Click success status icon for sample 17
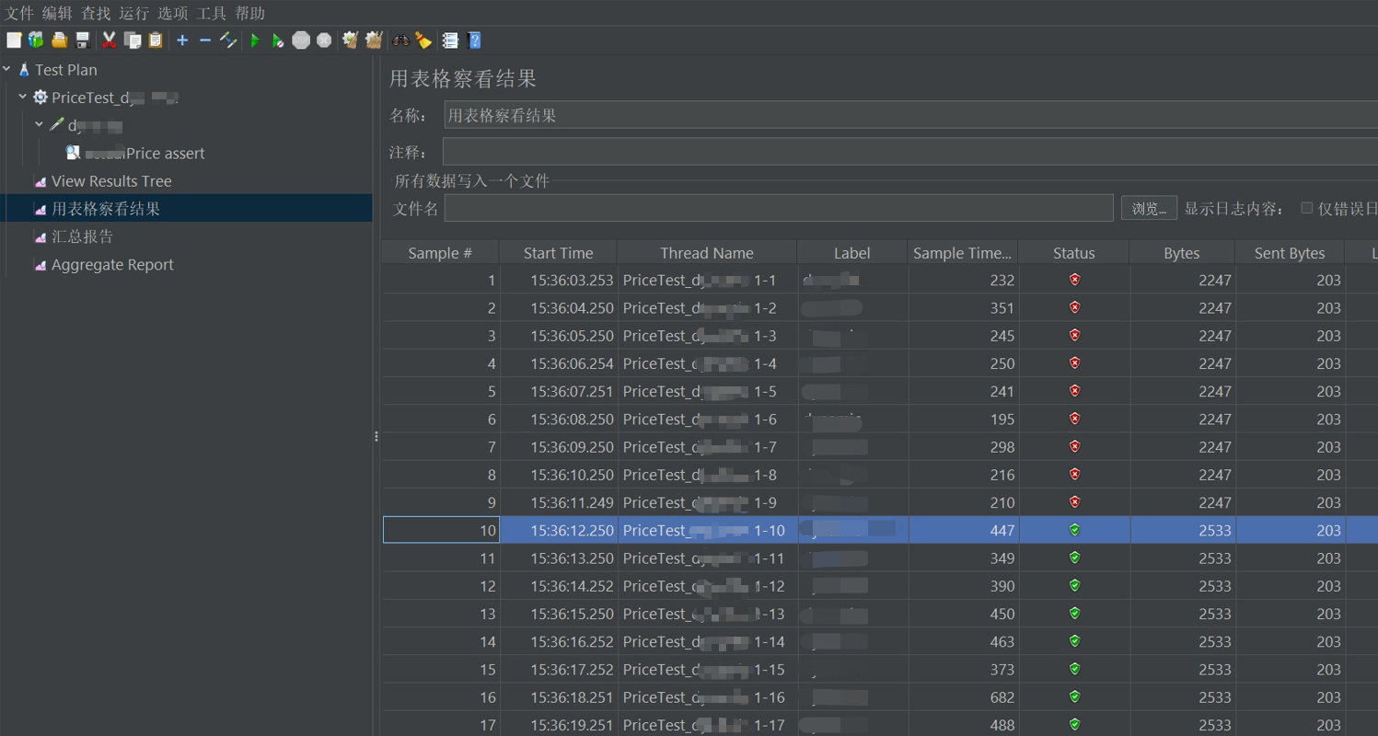1378x736 pixels. point(1074,725)
